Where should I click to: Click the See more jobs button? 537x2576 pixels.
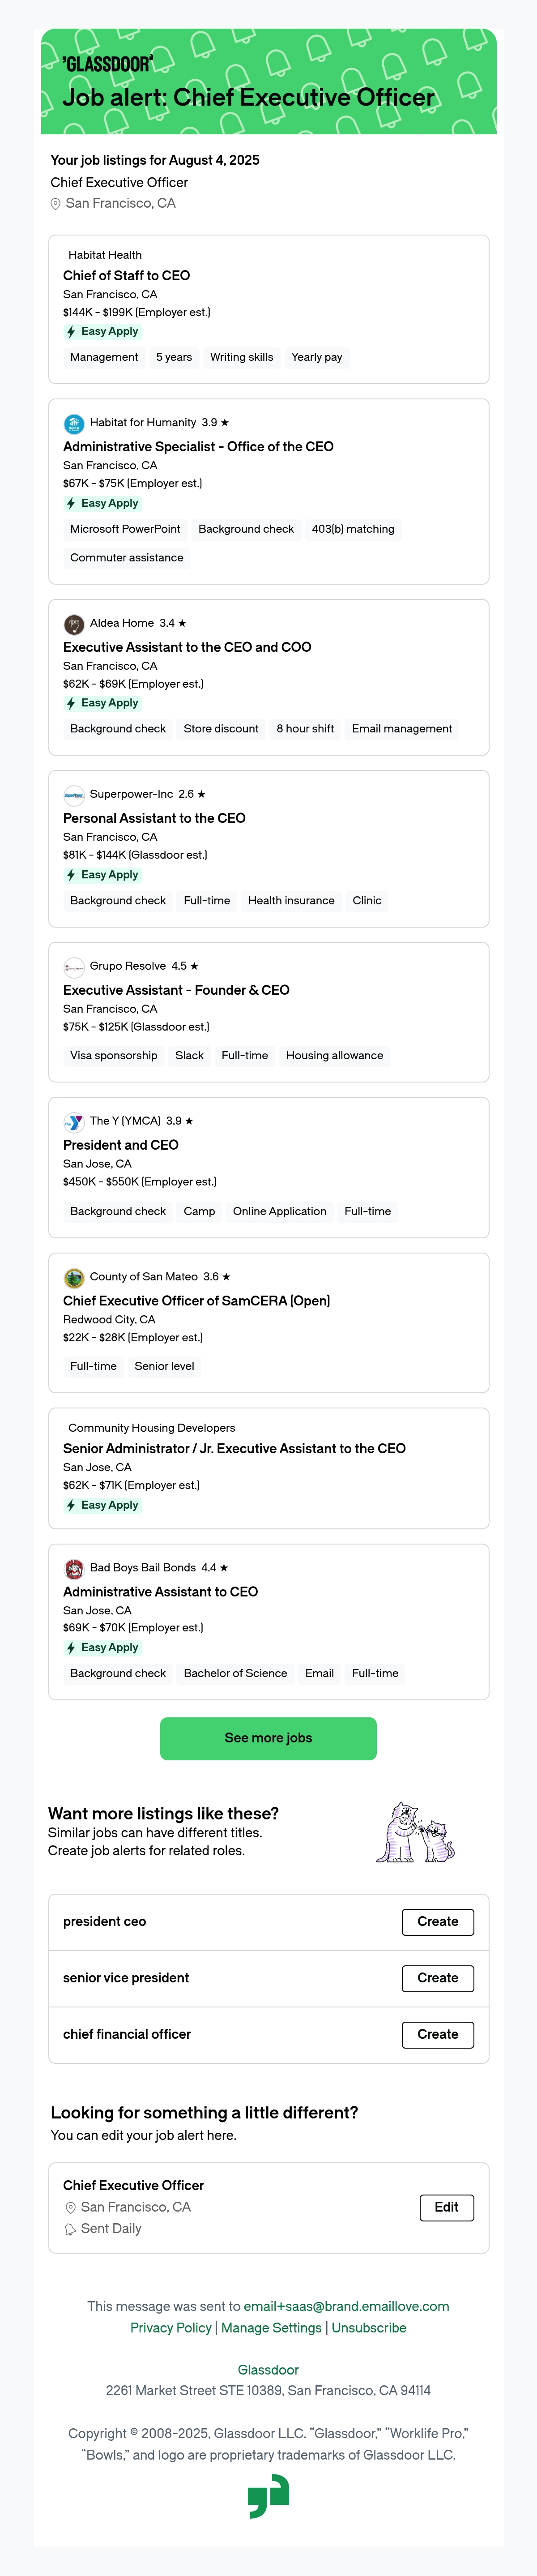268,1739
